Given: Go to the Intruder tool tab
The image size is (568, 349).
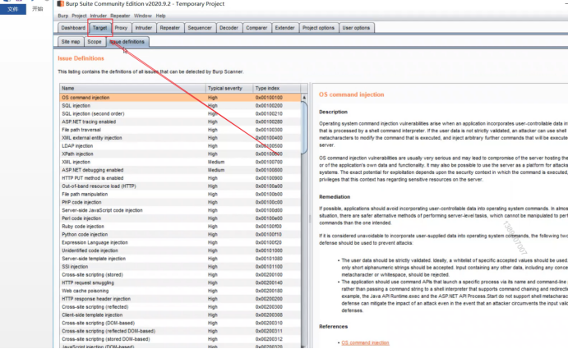Looking at the screenshot, I should click(x=144, y=28).
